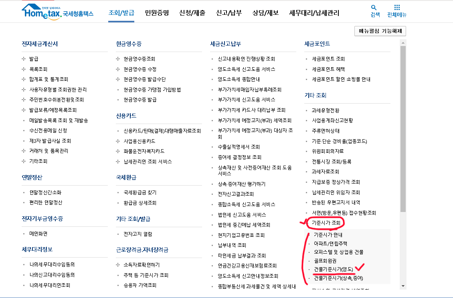The image size is (453, 298).
Task: Expand 목록조회 under 전자세금계산서
Action: coord(24,69)
